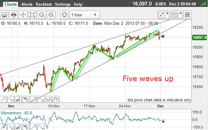Image resolution: width=208 pixels, height=130 pixels.
Task: Click the momentum current value dot
Action: [163, 121]
